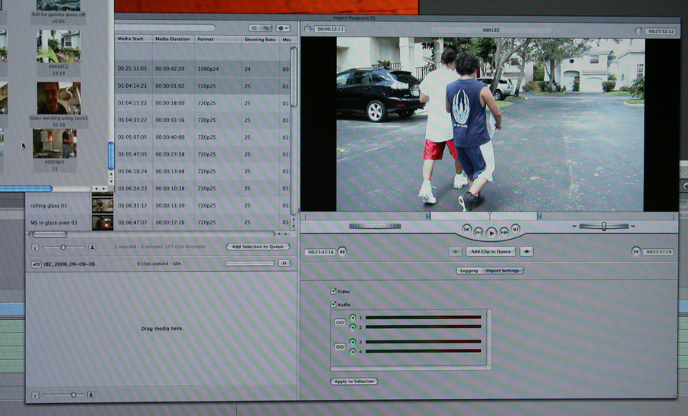Toggle the Video checkbox
Viewport: 688px width, 416px height.
click(333, 292)
